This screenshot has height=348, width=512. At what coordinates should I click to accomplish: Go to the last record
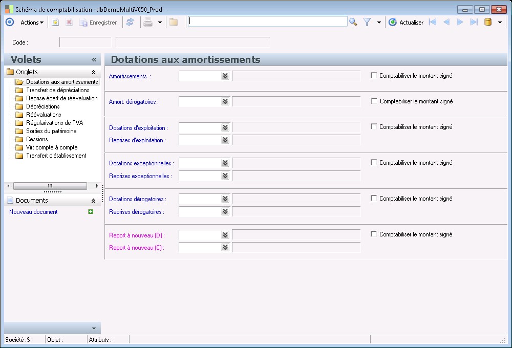(x=474, y=22)
